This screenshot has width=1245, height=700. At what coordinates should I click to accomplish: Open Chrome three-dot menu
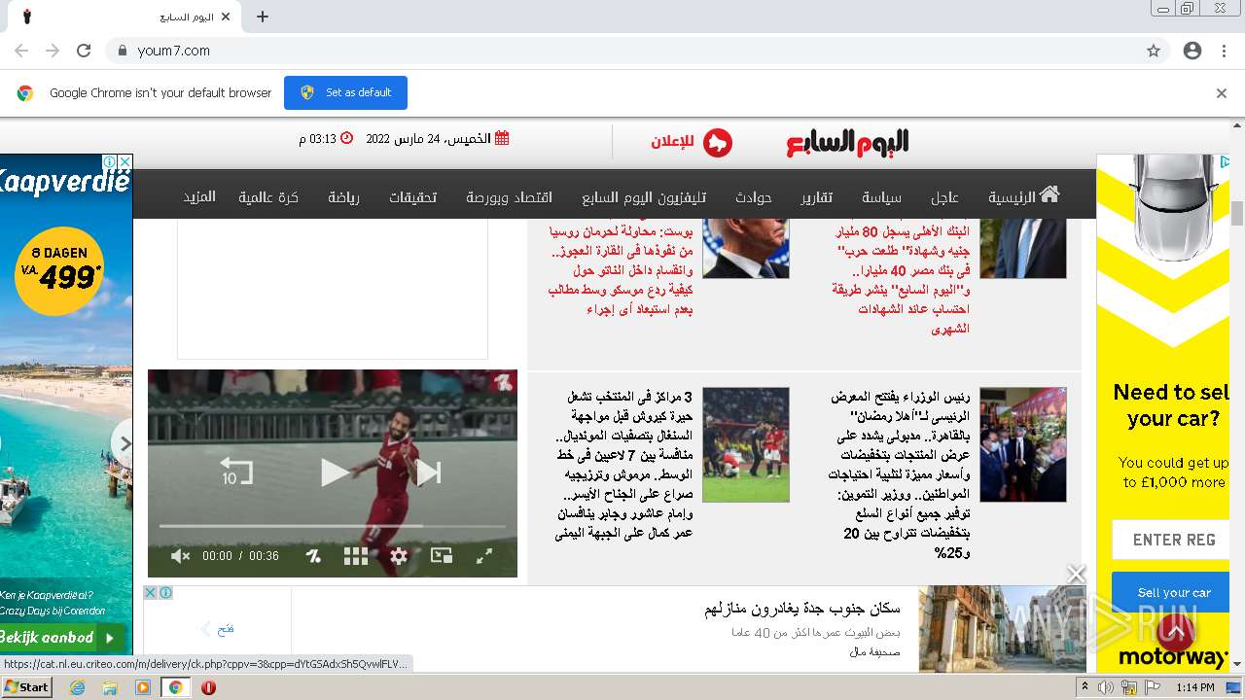tap(1224, 51)
